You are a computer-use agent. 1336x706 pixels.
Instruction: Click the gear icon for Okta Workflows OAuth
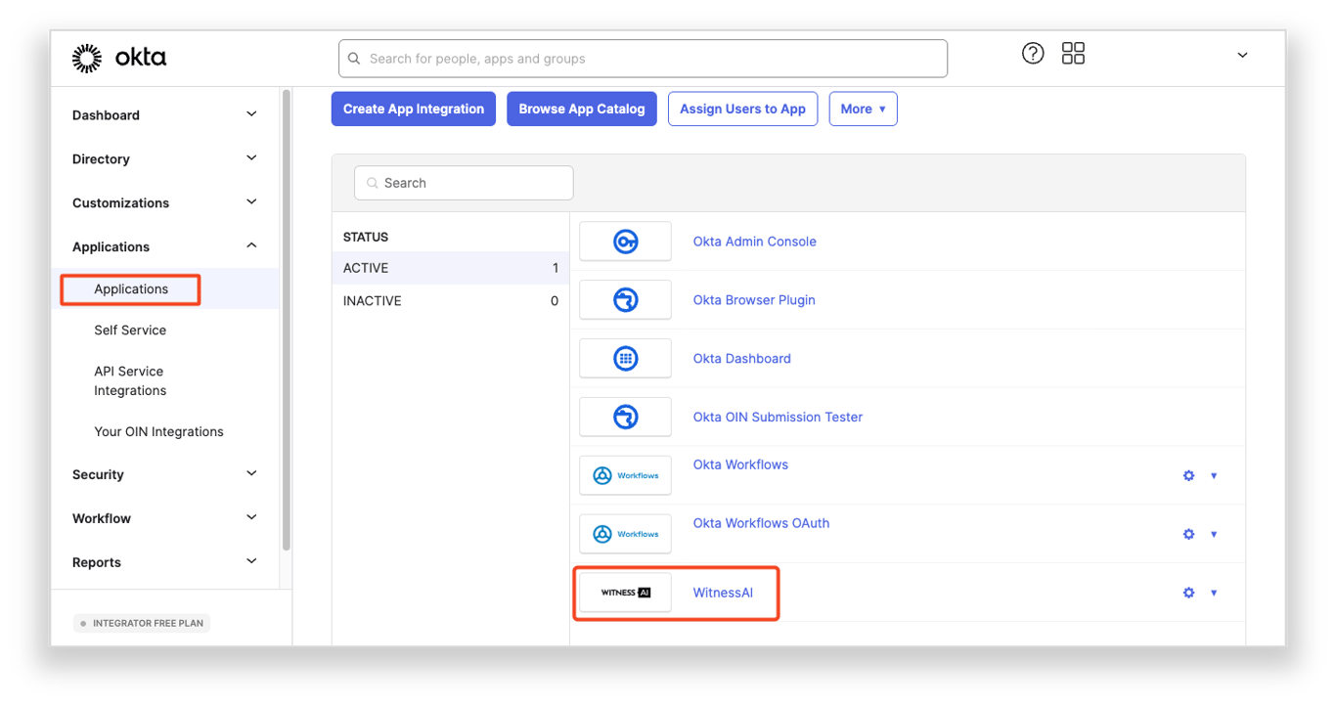coord(1188,534)
